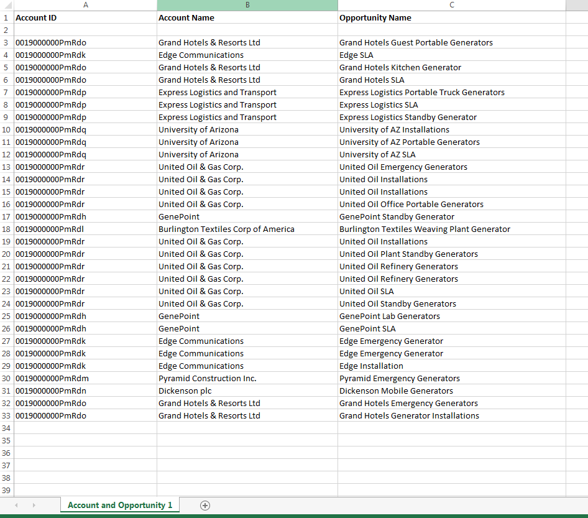Select Express Logistics and Transport in row 7
Image resolution: width=588 pixels, height=518 pixels.
247,92
